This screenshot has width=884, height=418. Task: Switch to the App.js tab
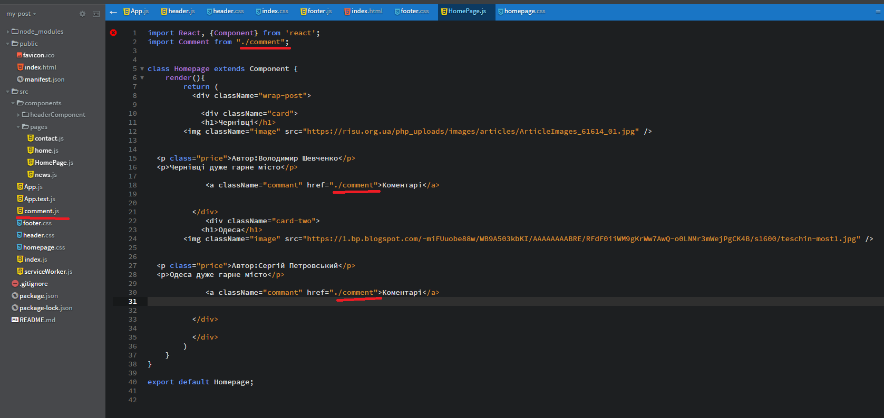(136, 11)
